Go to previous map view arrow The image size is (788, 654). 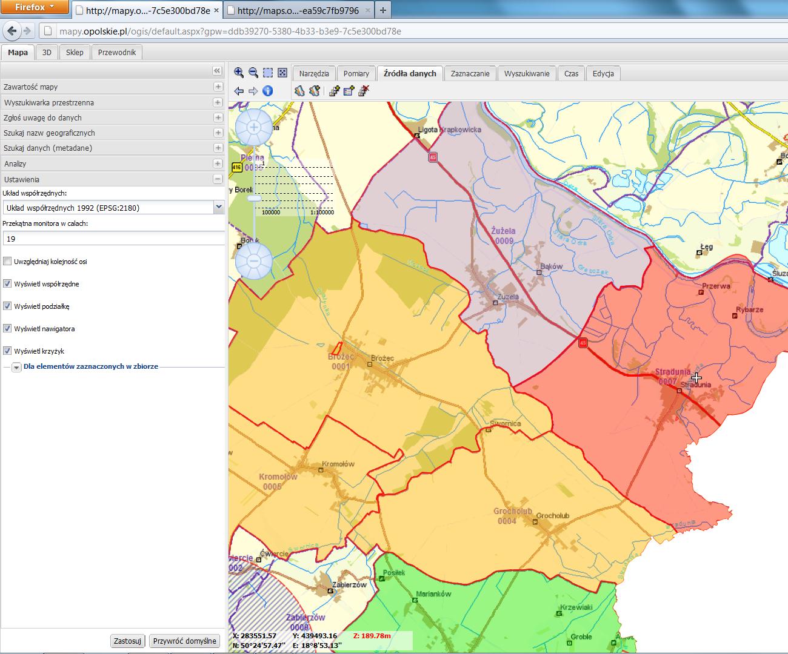(239, 91)
